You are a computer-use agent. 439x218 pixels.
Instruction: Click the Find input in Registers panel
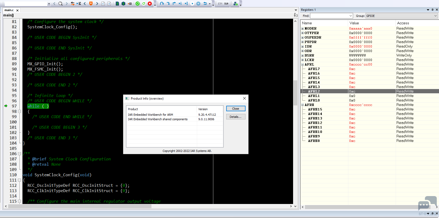click(x=329, y=16)
